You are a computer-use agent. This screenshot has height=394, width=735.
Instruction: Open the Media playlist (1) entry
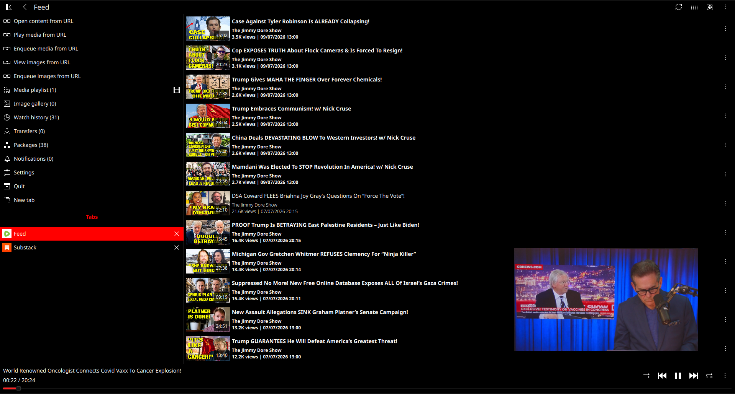coord(92,90)
